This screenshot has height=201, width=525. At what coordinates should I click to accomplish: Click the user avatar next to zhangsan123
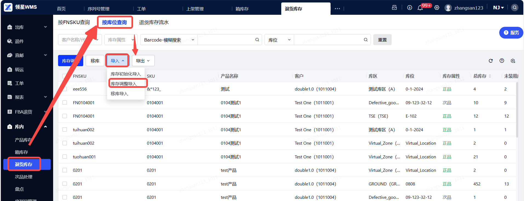point(448,8)
